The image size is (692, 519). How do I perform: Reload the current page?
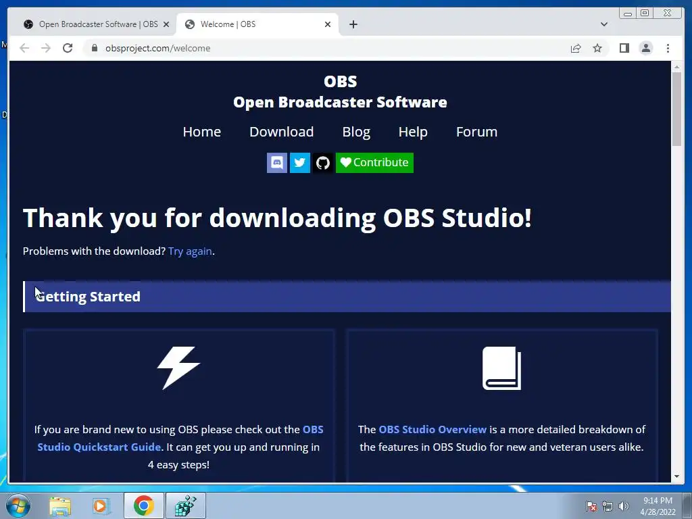coord(68,48)
